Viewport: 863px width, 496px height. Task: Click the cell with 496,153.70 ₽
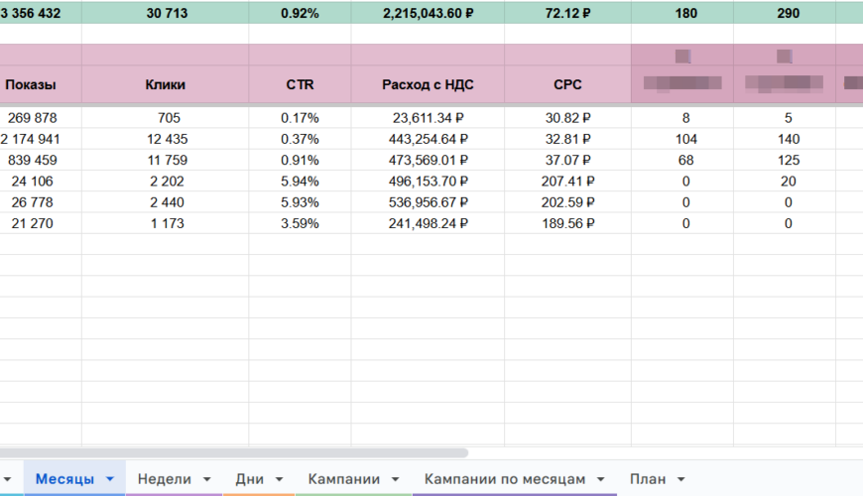(x=428, y=182)
